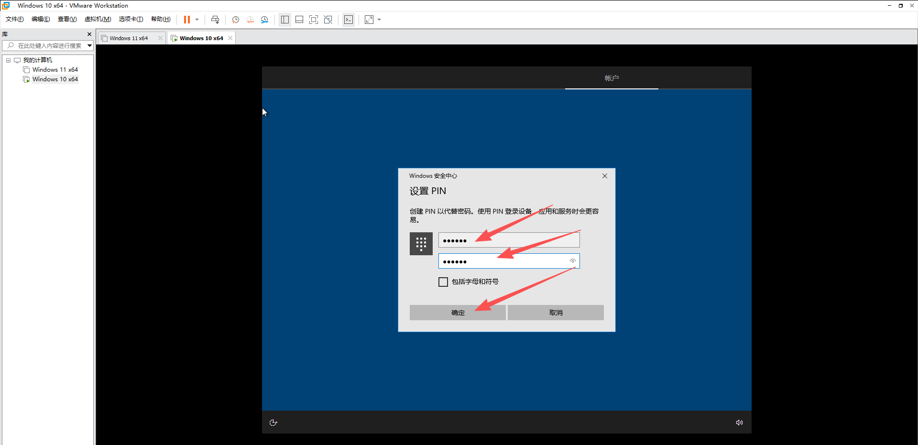The width and height of the screenshot is (918, 445).
Task: Send Ctrl+Alt+Del to the virtual machine
Action: point(215,20)
